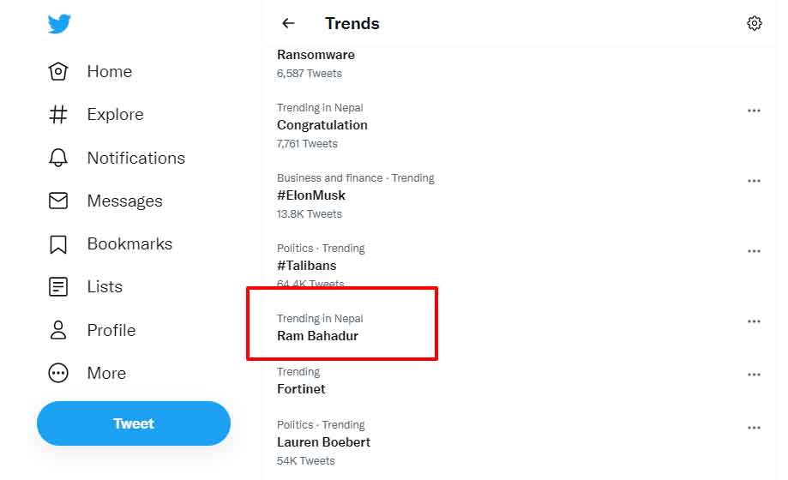
Task: Open options menu for #ElonMusk trend
Action: pyautogui.click(x=754, y=181)
